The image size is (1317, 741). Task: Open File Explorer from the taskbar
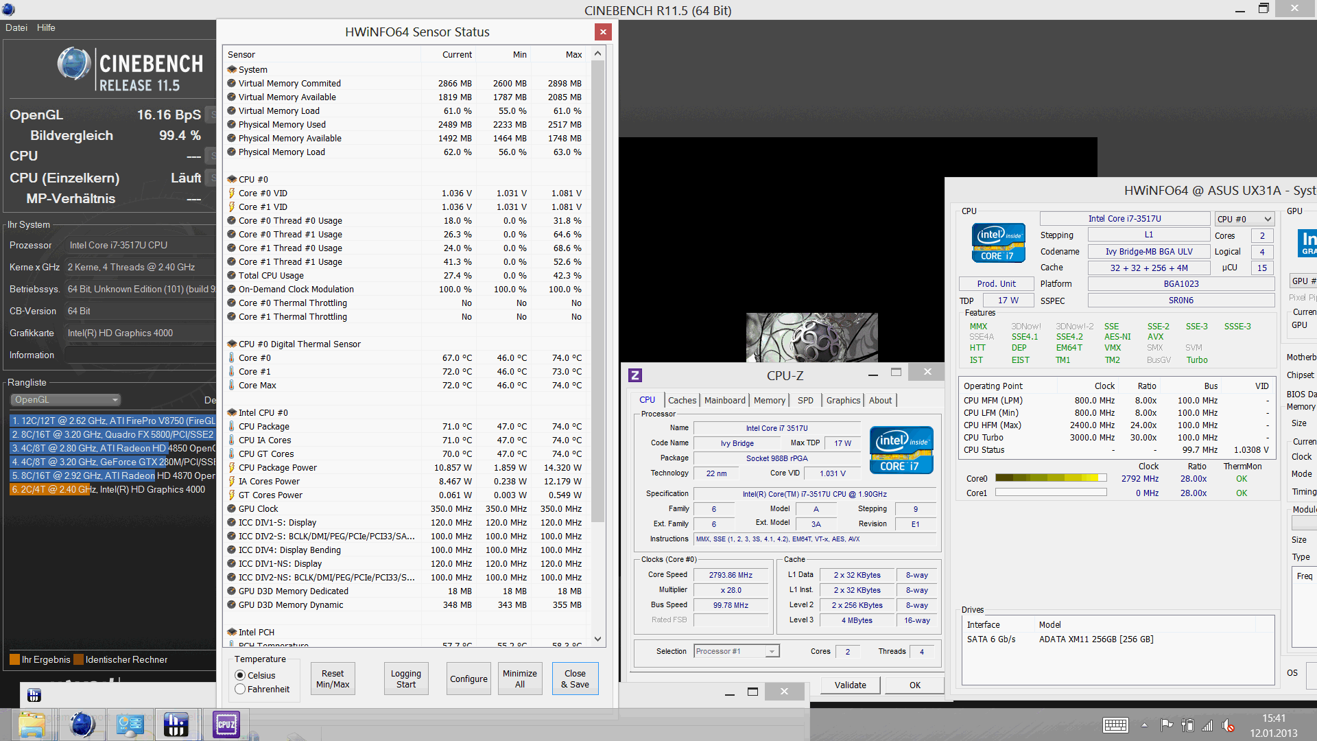tap(32, 725)
